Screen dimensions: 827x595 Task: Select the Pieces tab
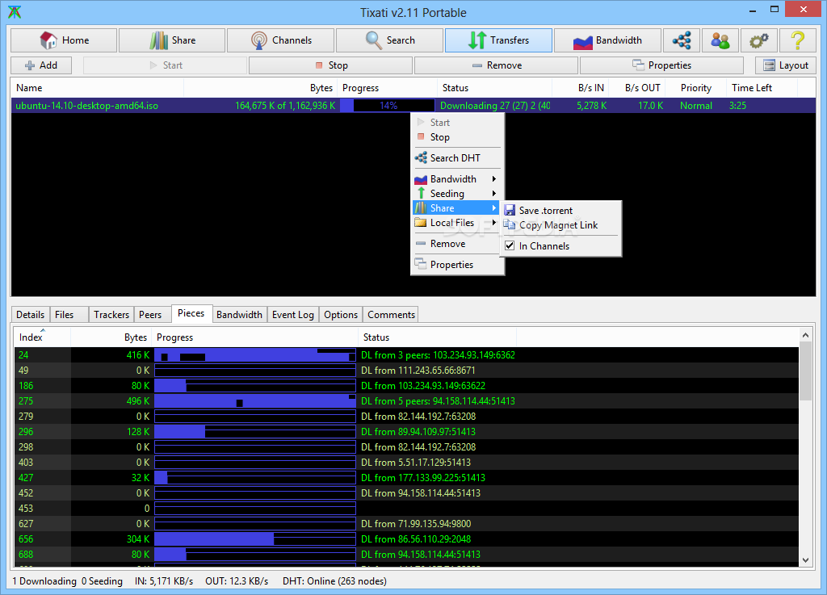pyautogui.click(x=191, y=313)
